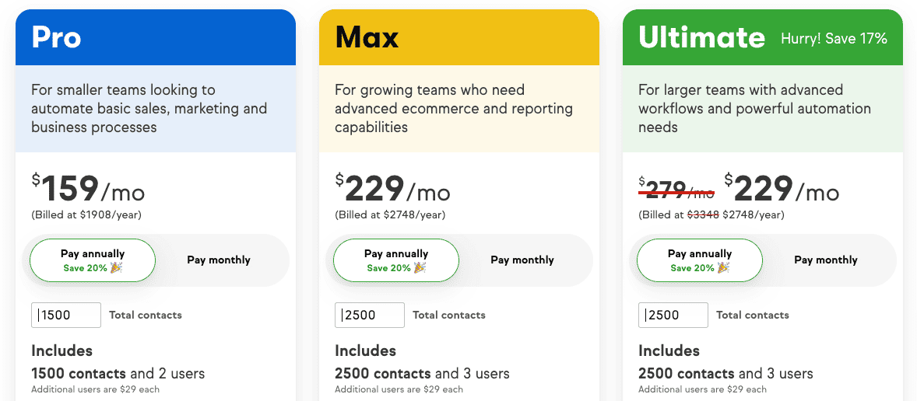Click the Max plan $229/mo price

[x=392, y=188]
